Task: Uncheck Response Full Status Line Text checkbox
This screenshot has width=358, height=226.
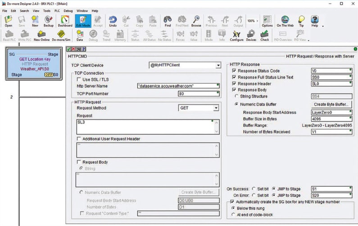Action: [x=234, y=77]
